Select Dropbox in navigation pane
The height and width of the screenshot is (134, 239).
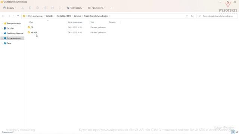tap(10, 28)
